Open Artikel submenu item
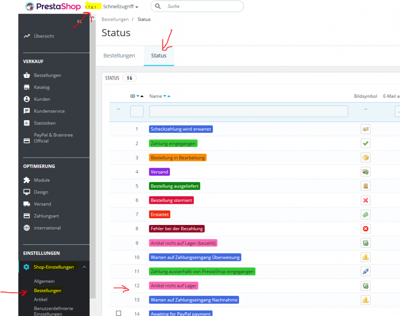Viewport: 400px width, 316px height. point(40,300)
